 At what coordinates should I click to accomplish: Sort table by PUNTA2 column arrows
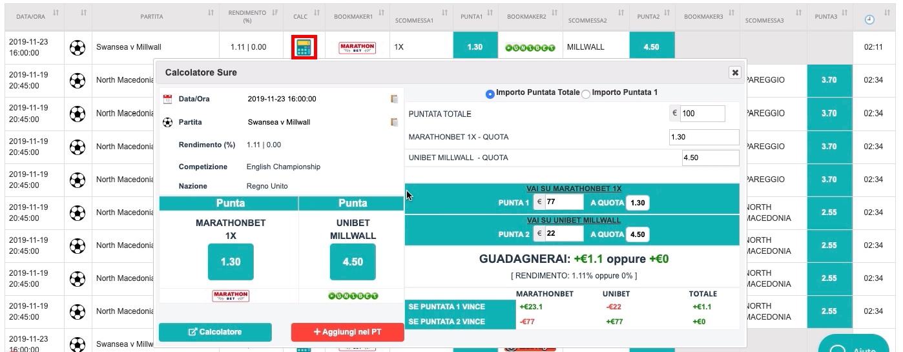tap(667, 13)
